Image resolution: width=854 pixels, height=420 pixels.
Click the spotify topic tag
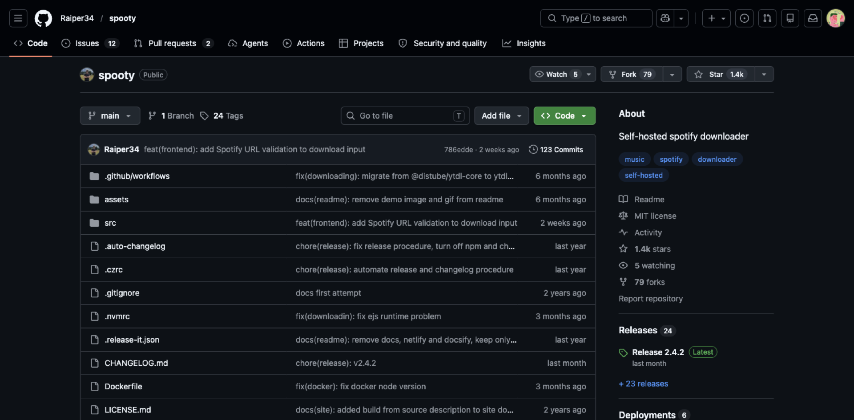pyautogui.click(x=671, y=159)
